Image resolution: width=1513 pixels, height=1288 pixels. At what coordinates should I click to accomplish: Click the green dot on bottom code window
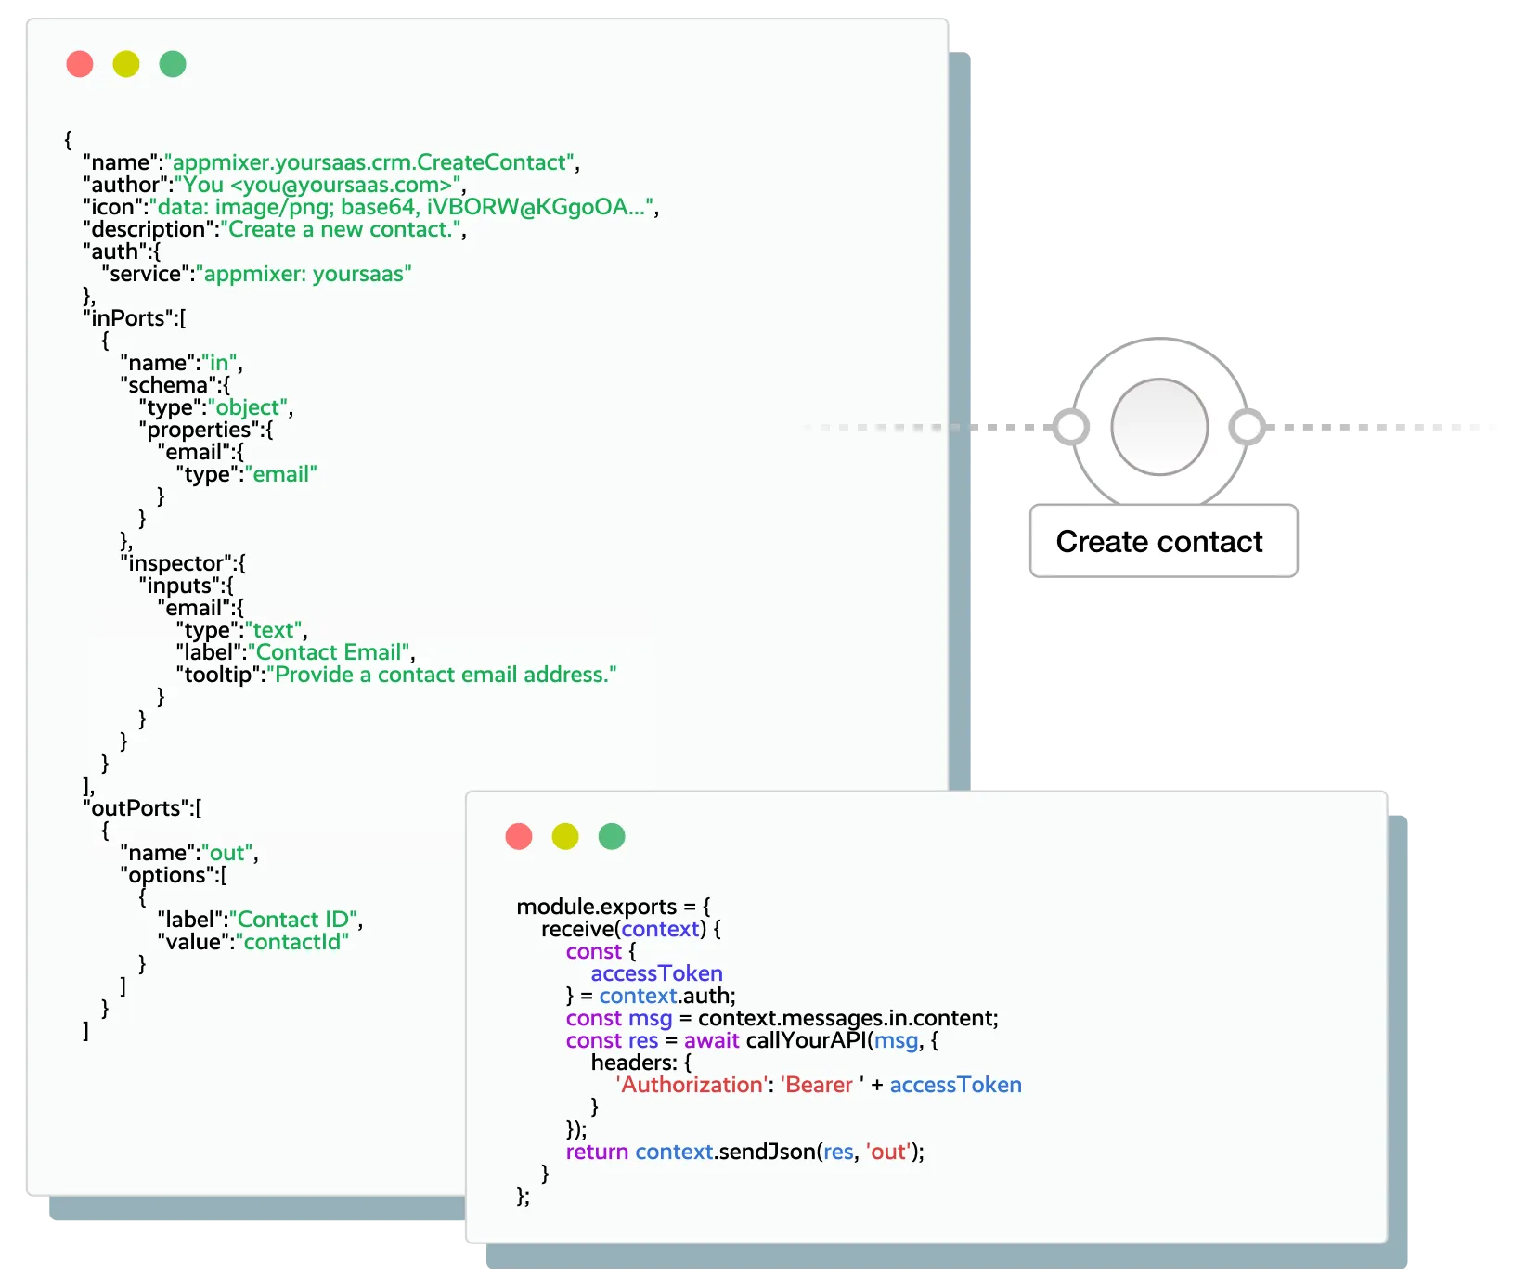point(612,836)
